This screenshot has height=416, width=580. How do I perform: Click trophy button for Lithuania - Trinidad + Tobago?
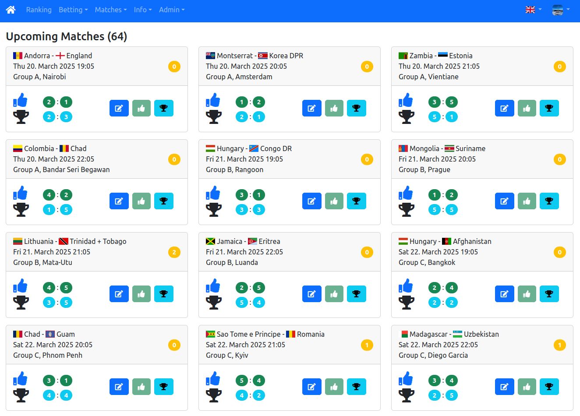pos(164,294)
